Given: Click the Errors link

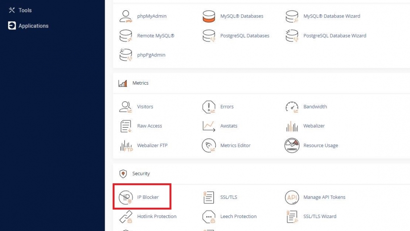Looking at the screenshot, I should (227, 107).
